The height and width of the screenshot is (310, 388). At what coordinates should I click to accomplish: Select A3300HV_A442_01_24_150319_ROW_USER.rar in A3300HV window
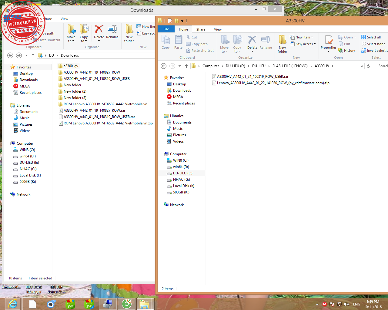coord(250,77)
